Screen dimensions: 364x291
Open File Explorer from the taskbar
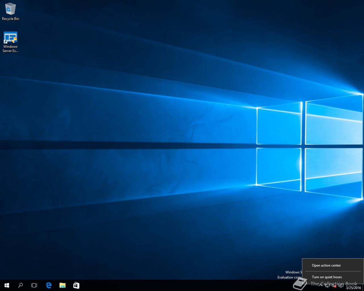point(62,285)
